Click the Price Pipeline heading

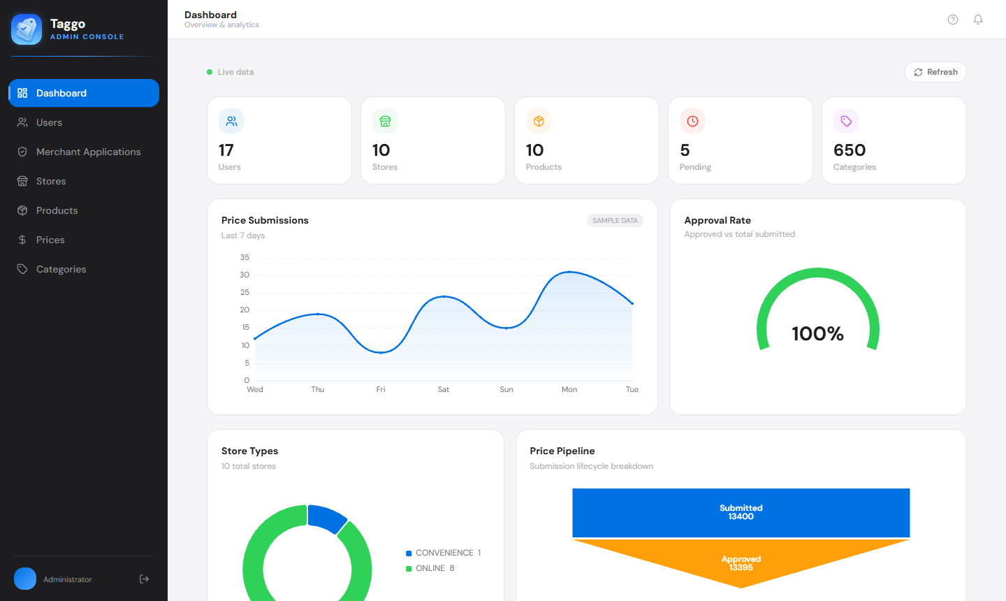(x=562, y=451)
